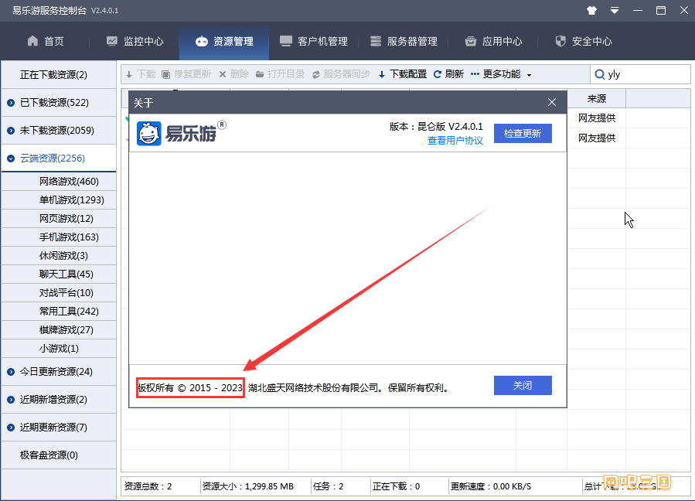Select 正在下载资源(2) in sidebar
Image resolution: width=695 pixels, height=501 pixels.
(59, 74)
